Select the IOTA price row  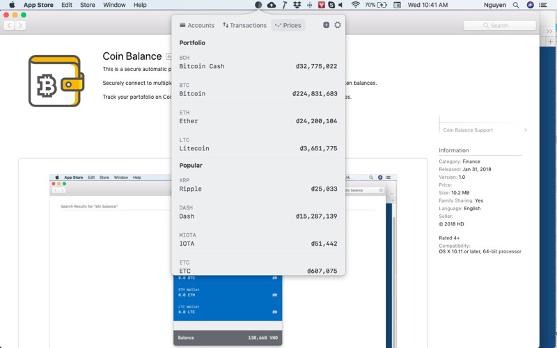pos(258,239)
